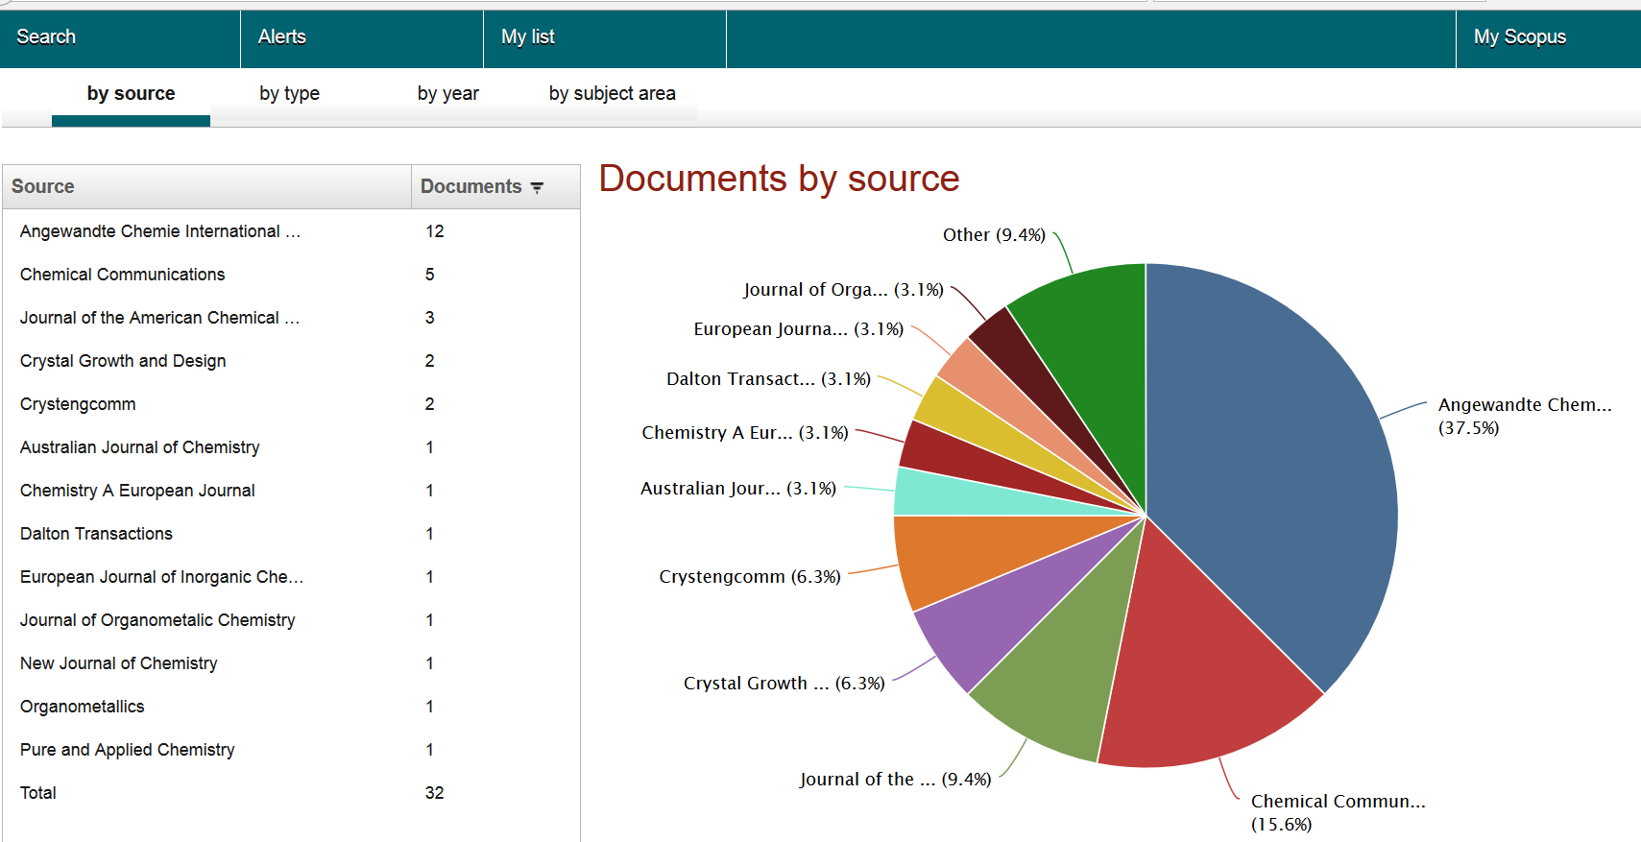Click the Crystal Growth … (6.3%) chart label
The height and width of the screenshot is (842, 1641).
point(784,684)
